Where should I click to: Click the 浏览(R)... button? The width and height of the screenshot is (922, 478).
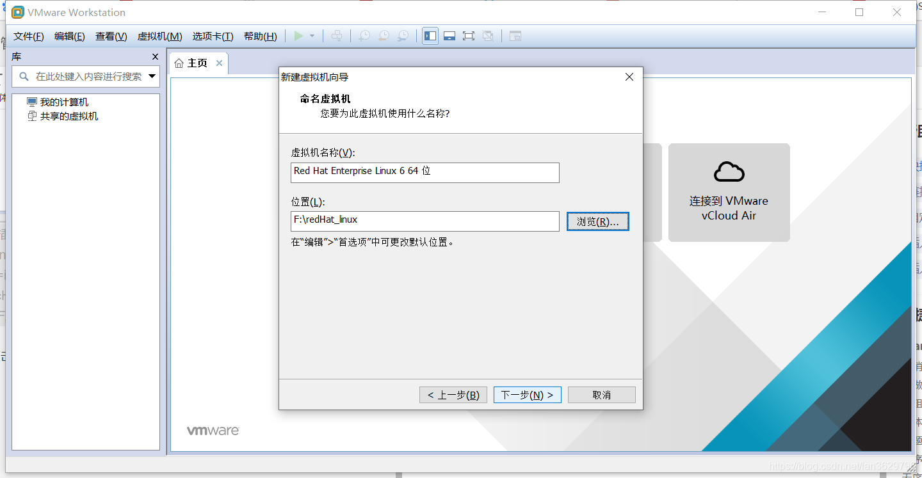598,221
